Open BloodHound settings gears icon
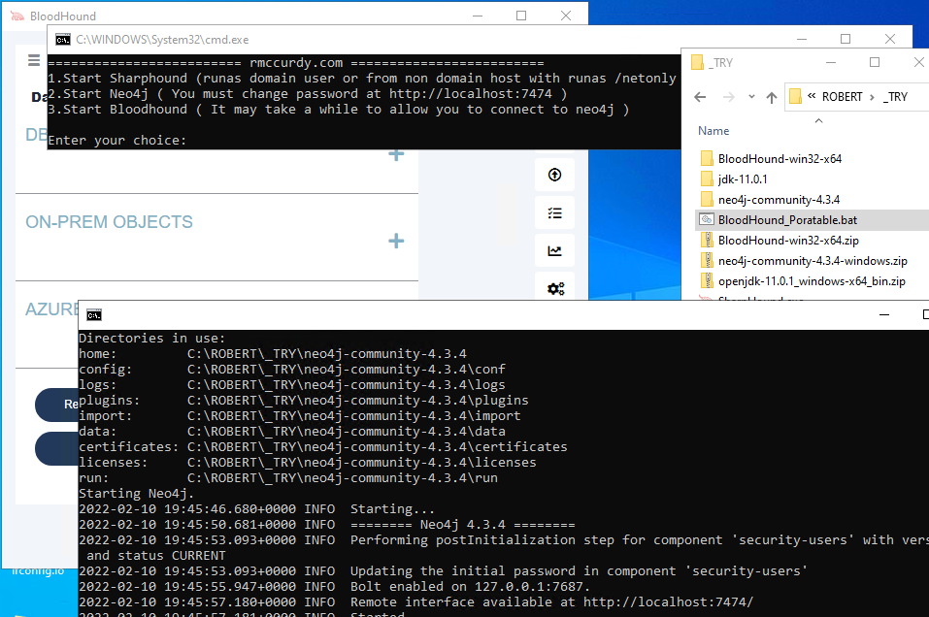The width and height of the screenshot is (929, 617). click(x=555, y=288)
